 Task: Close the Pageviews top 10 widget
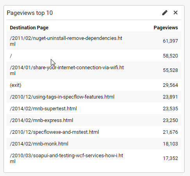pyautogui.click(x=176, y=13)
